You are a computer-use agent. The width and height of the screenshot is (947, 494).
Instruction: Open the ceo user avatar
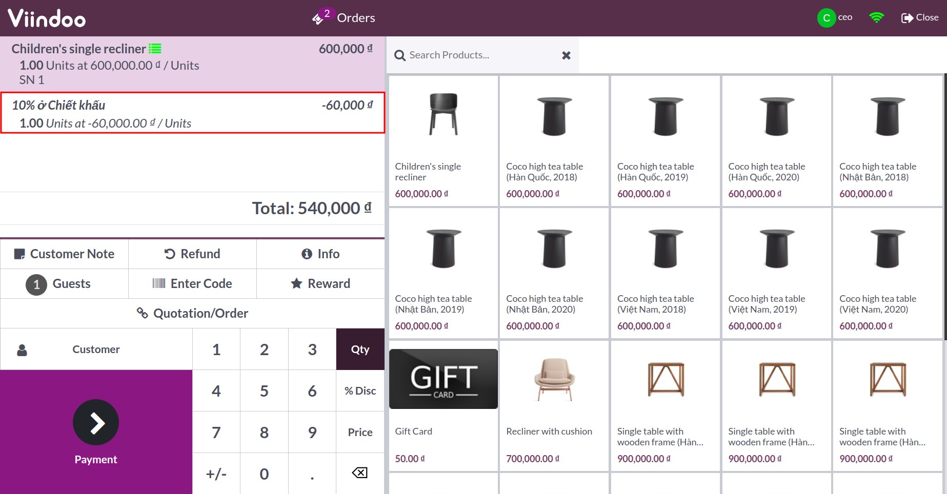click(826, 18)
